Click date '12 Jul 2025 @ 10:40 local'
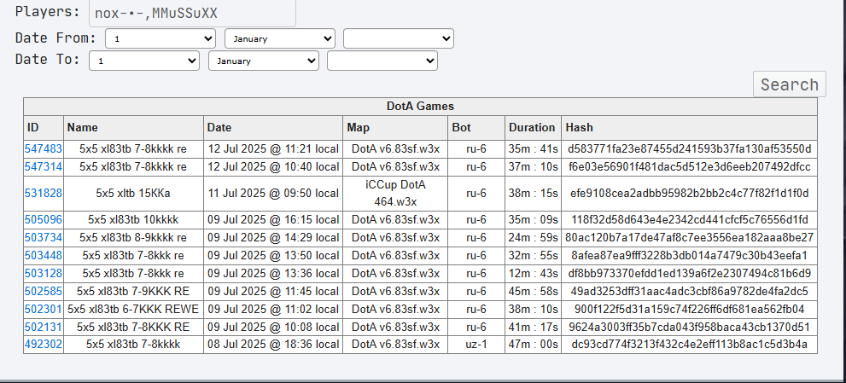 pos(273,166)
